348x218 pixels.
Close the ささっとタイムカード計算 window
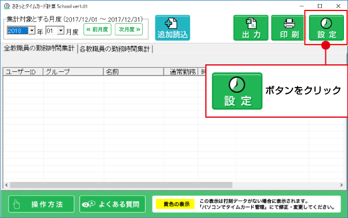click(x=338, y=6)
